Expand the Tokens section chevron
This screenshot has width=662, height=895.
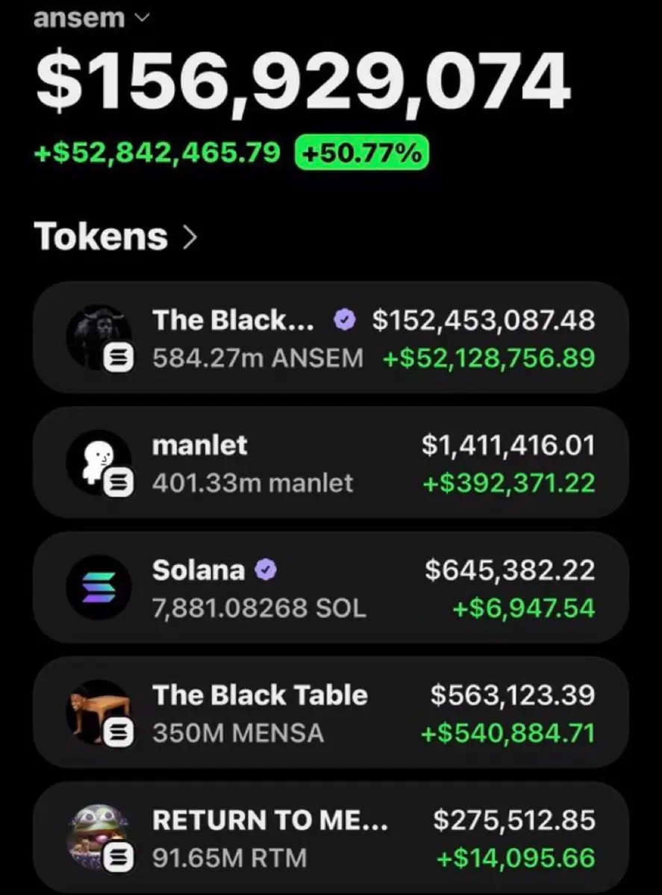pyautogui.click(x=190, y=237)
